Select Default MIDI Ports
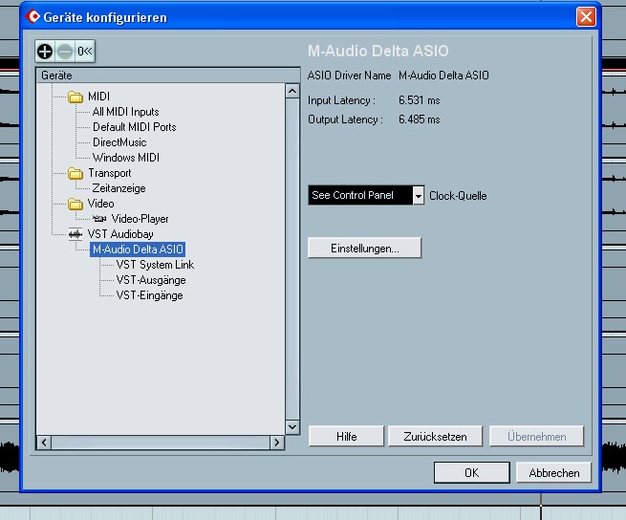The image size is (626, 520). (135, 127)
